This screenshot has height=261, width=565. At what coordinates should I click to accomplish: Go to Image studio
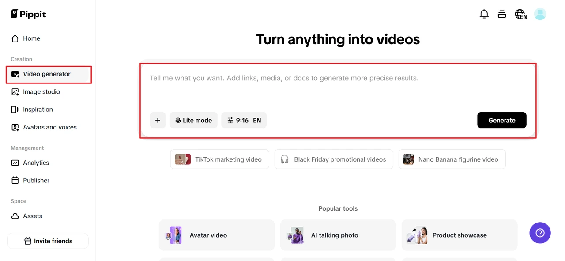[x=41, y=92]
